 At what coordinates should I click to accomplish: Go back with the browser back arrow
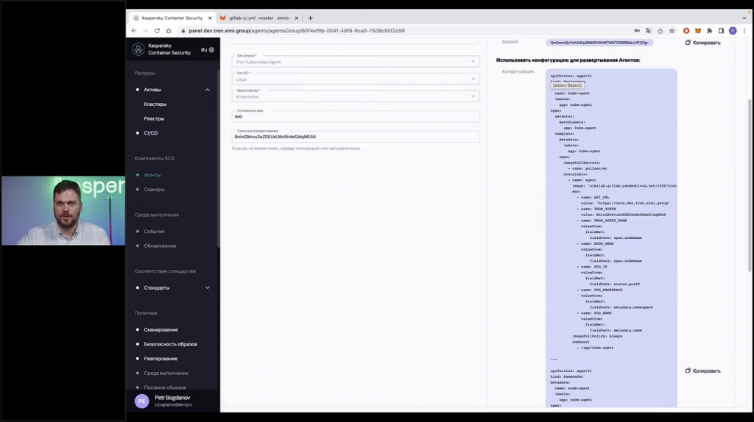click(134, 31)
